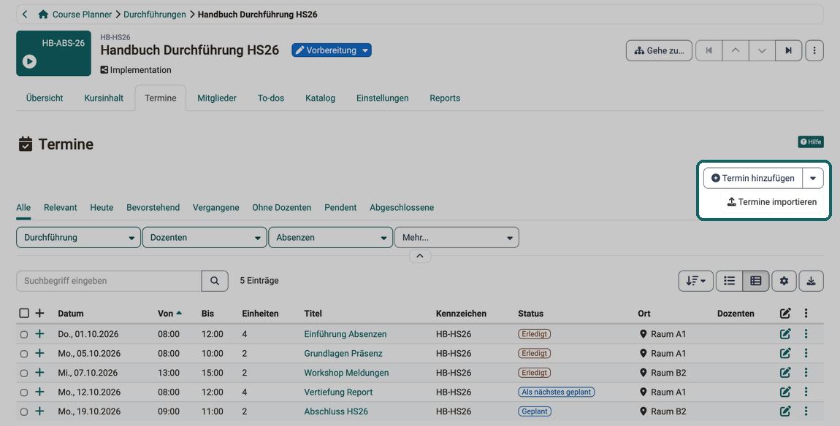The width and height of the screenshot is (840, 426).
Task: Select the Workshop Meldungen row checkbox
Action: click(24, 373)
